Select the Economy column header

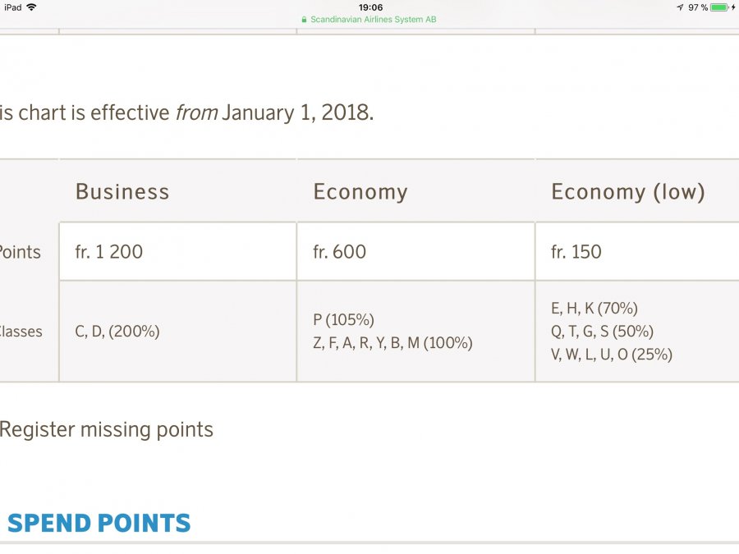point(360,192)
